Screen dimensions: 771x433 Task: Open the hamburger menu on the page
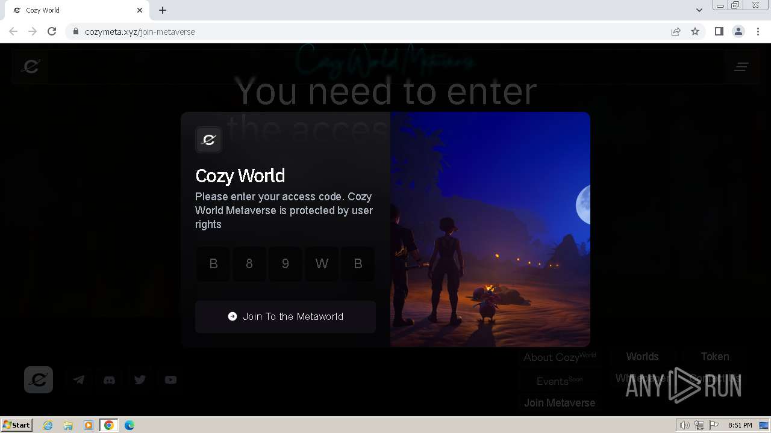[741, 66]
